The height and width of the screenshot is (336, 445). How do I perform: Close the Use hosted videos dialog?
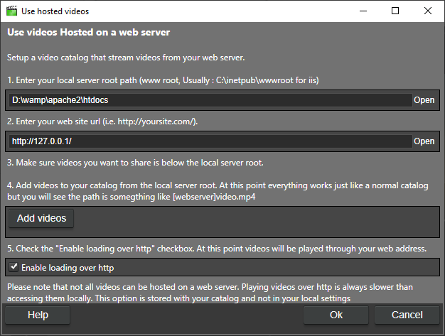pyautogui.click(x=429, y=11)
